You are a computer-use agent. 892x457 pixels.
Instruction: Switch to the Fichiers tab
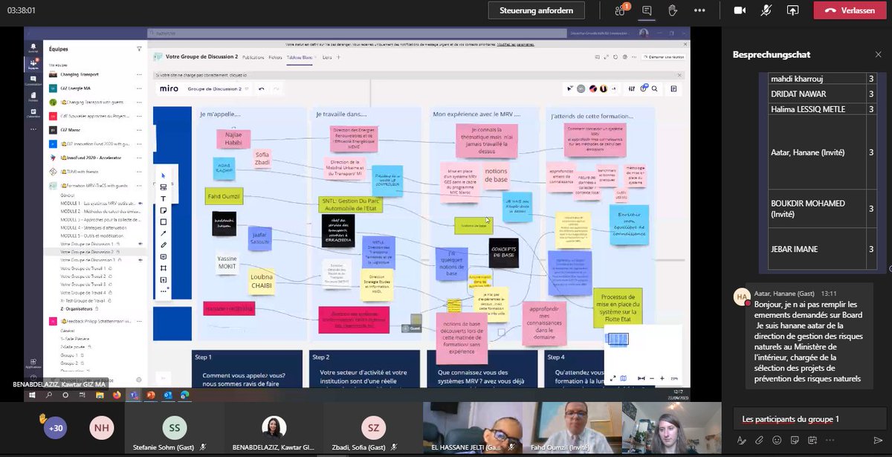click(x=275, y=57)
